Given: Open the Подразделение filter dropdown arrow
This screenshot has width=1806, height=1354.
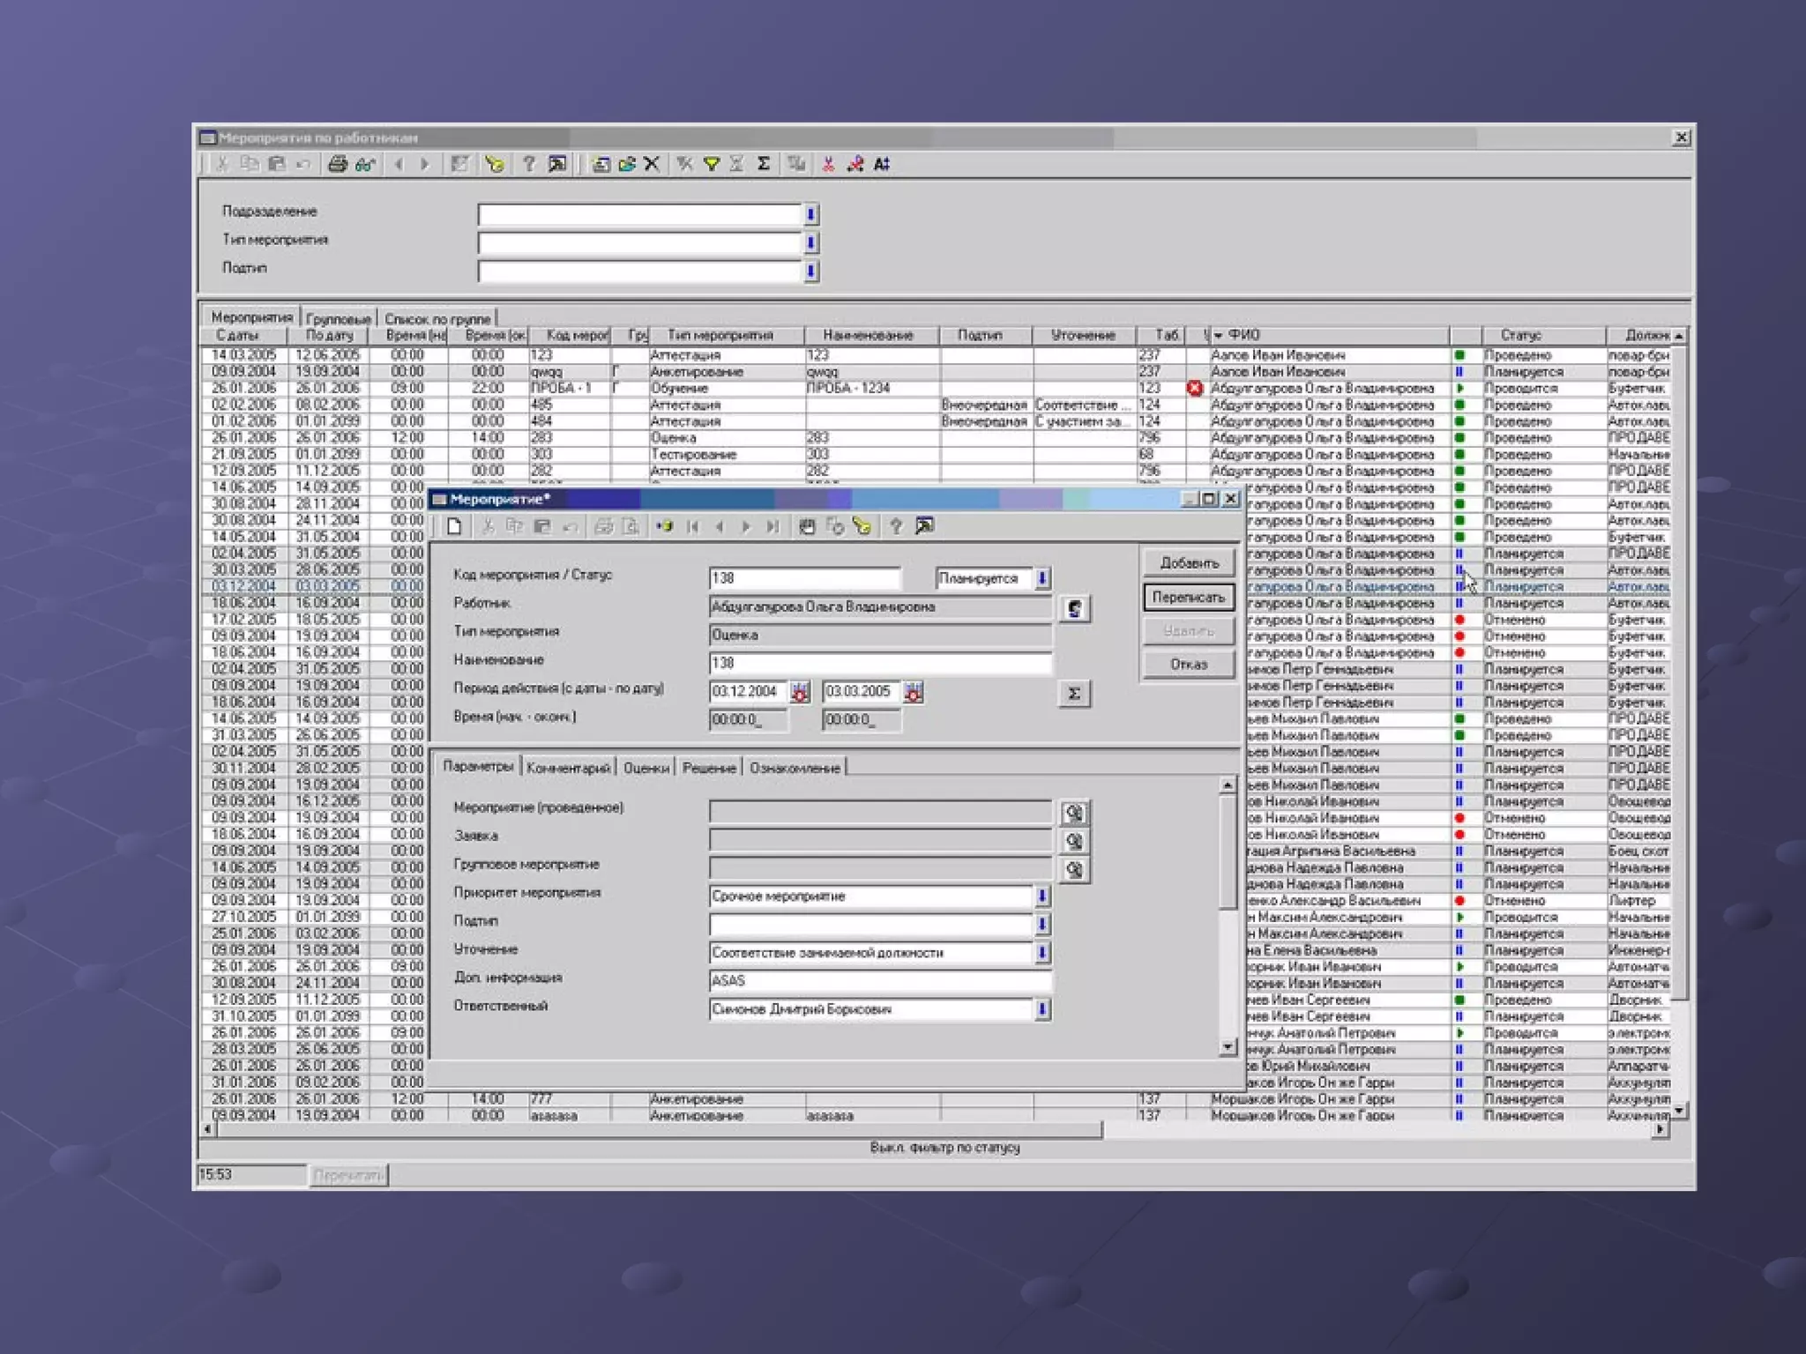Looking at the screenshot, I should [x=810, y=214].
